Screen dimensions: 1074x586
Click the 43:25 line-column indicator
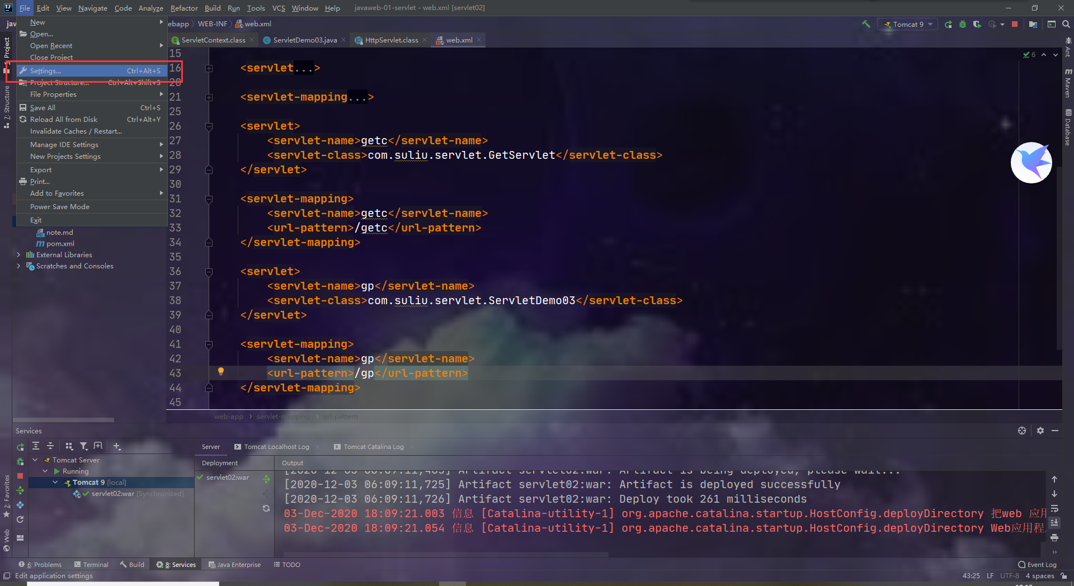click(x=971, y=576)
